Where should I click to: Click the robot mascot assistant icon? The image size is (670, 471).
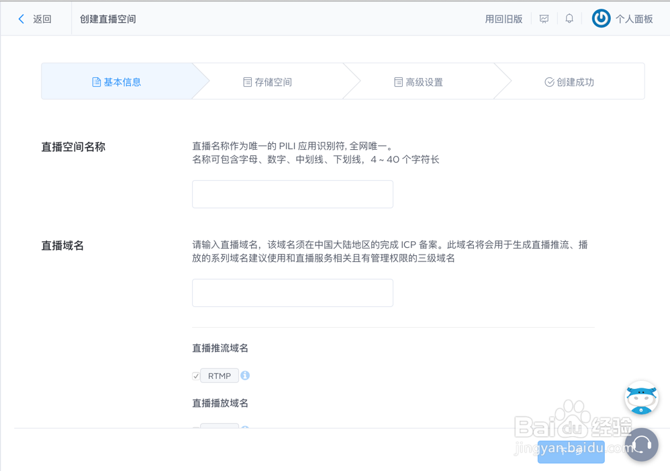640,398
